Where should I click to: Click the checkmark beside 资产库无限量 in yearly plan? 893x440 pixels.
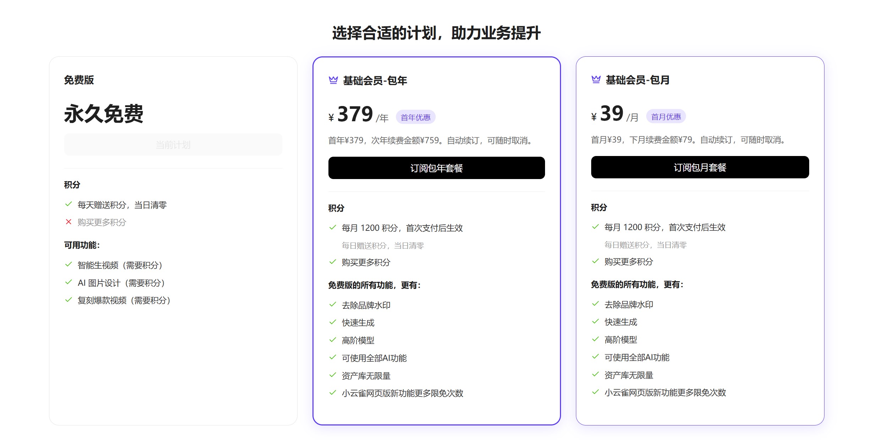[x=332, y=375]
